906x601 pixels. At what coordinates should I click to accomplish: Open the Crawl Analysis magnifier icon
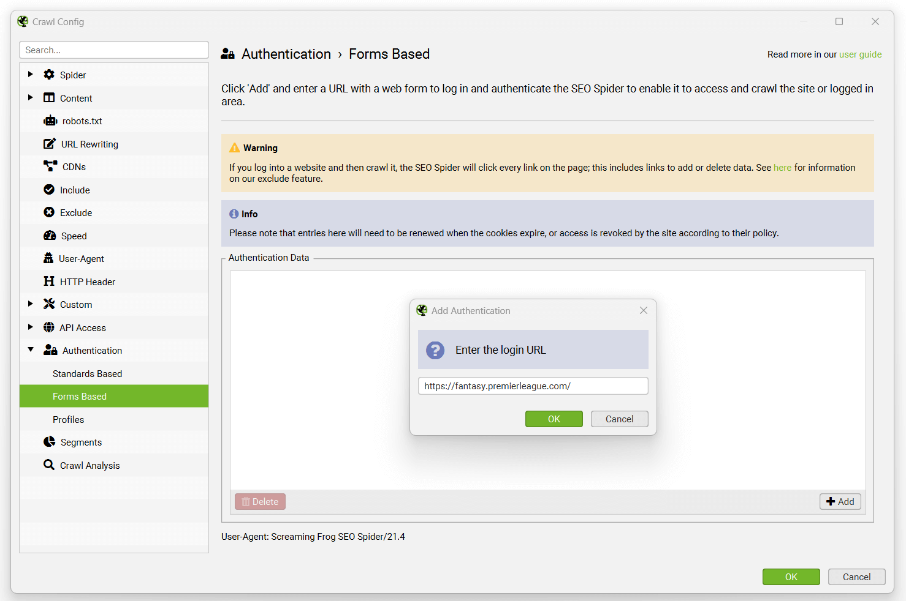[49, 465]
